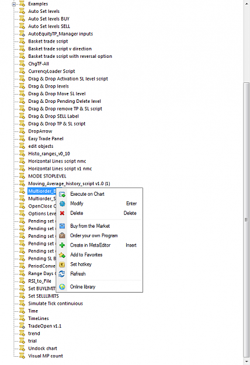This screenshot has height=365, width=250.
Task: Select Basket trade script v direction
Action: click(60, 48)
